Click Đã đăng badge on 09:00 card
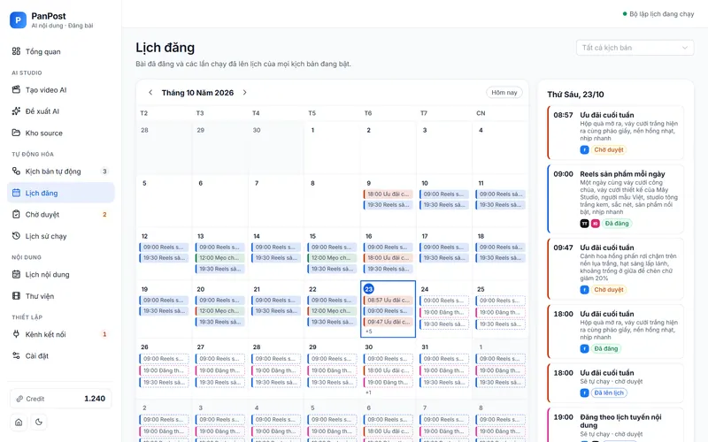Image resolution: width=708 pixels, height=442 pixels. [617, 224]
